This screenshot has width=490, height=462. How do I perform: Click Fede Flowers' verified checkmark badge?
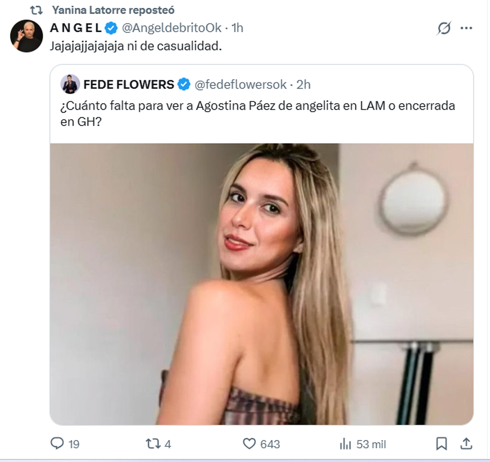pyautogui.click(x=184, y=84)
